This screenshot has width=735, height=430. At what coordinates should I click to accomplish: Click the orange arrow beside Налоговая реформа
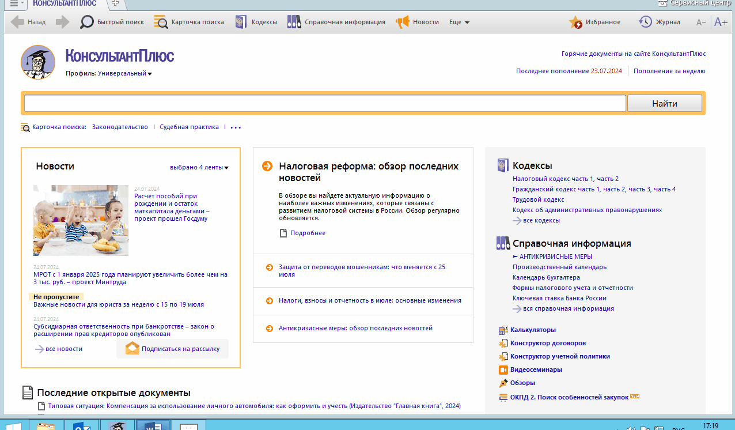pos(267,166)
